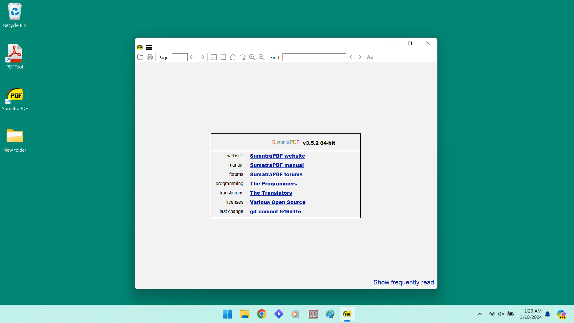The width and height of the screenshot is (574, 323).
Task: Open notifications bell icon
Action: click(x=547, y=314)
